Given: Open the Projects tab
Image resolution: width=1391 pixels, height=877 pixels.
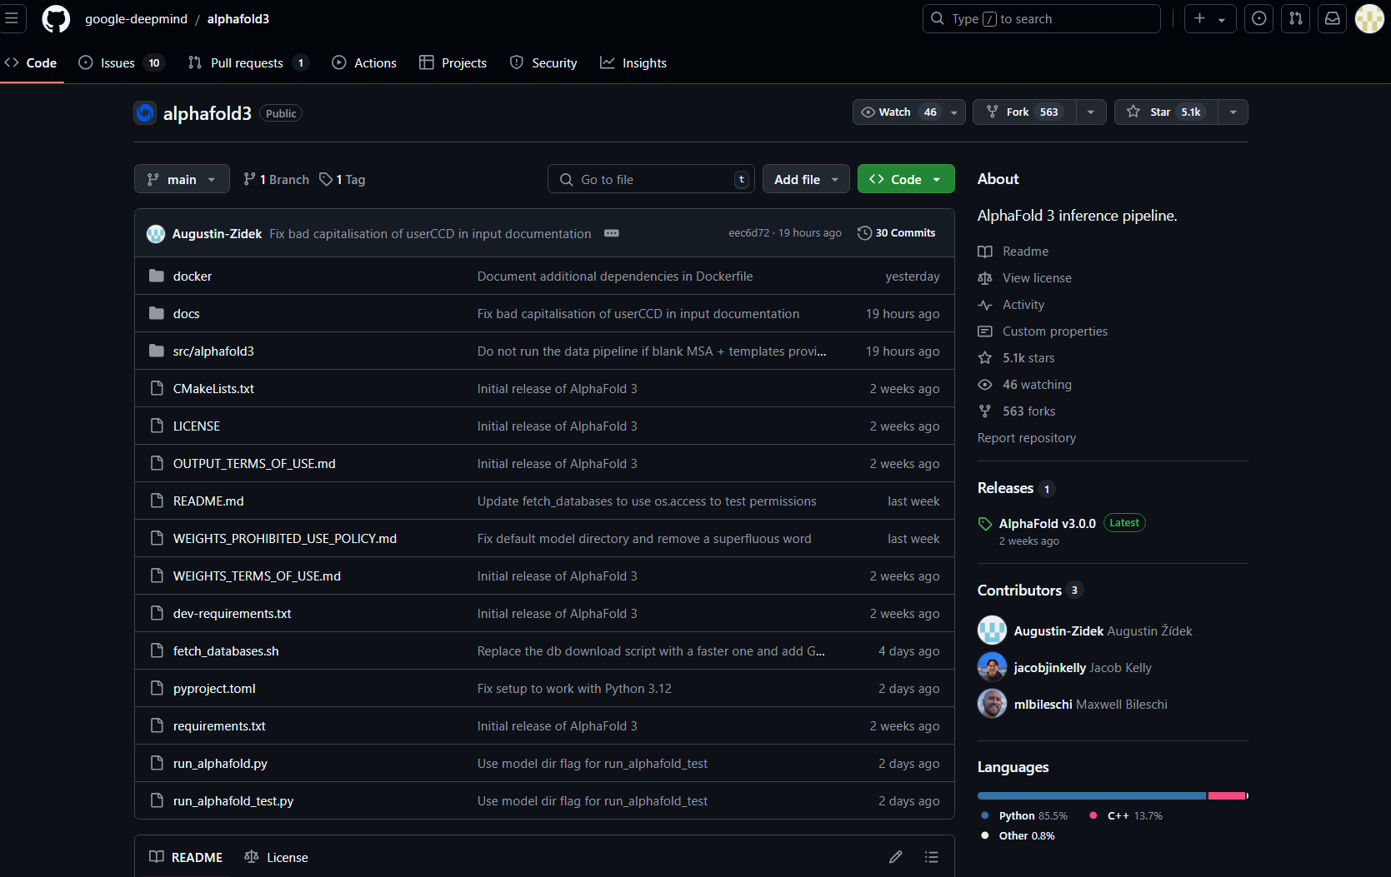Looking at the screenshot, I should point(453,63).
